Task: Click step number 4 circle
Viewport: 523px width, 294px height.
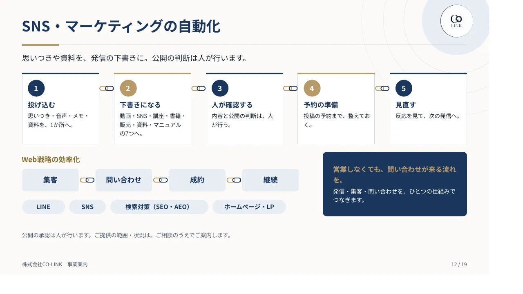Action: [312, 88]
